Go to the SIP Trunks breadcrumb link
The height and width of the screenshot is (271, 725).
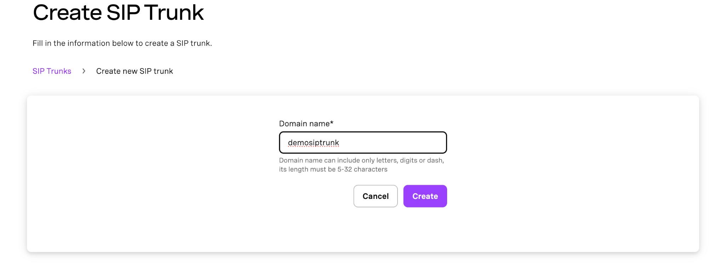point(52,71)
